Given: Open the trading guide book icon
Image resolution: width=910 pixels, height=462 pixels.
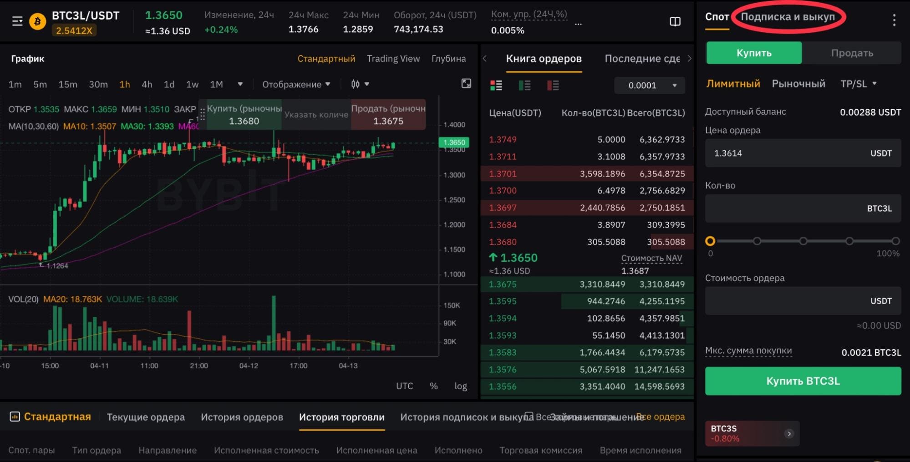Looking at the screenshot, I should tap(675, 21).
